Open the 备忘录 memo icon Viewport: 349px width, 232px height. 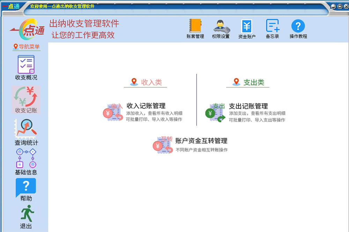273,26
